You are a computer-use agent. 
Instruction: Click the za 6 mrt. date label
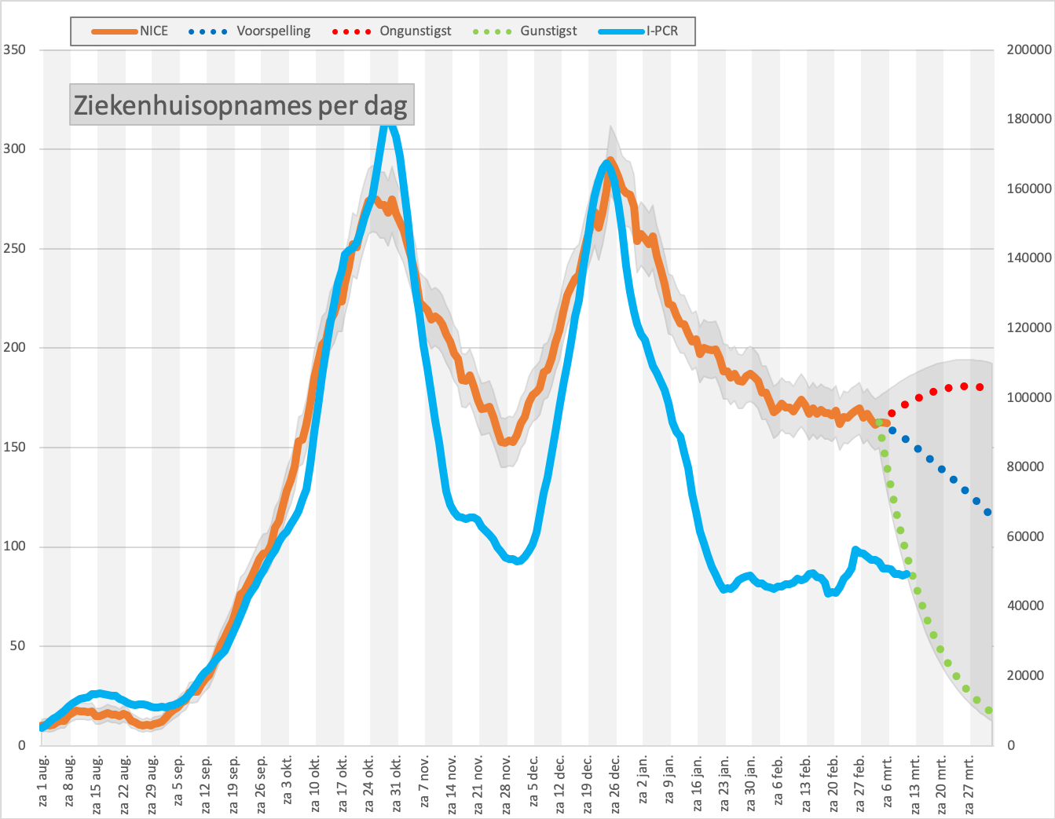click(x=888, y=781)
